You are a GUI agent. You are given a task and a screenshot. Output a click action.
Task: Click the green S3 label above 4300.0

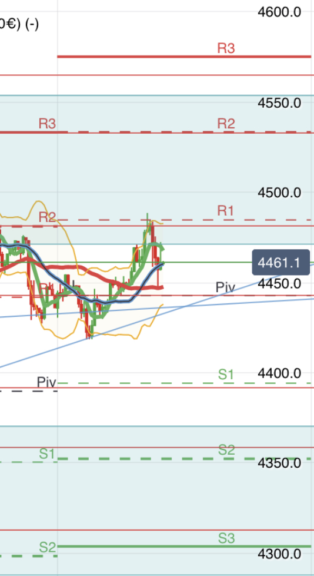pyautogui.click(x=226, y=538)
